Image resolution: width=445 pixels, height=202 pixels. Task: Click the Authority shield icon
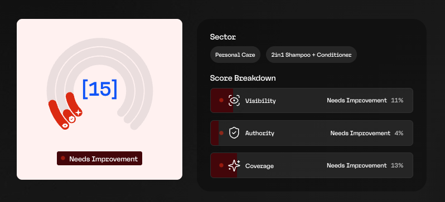[x=234, y=133]
